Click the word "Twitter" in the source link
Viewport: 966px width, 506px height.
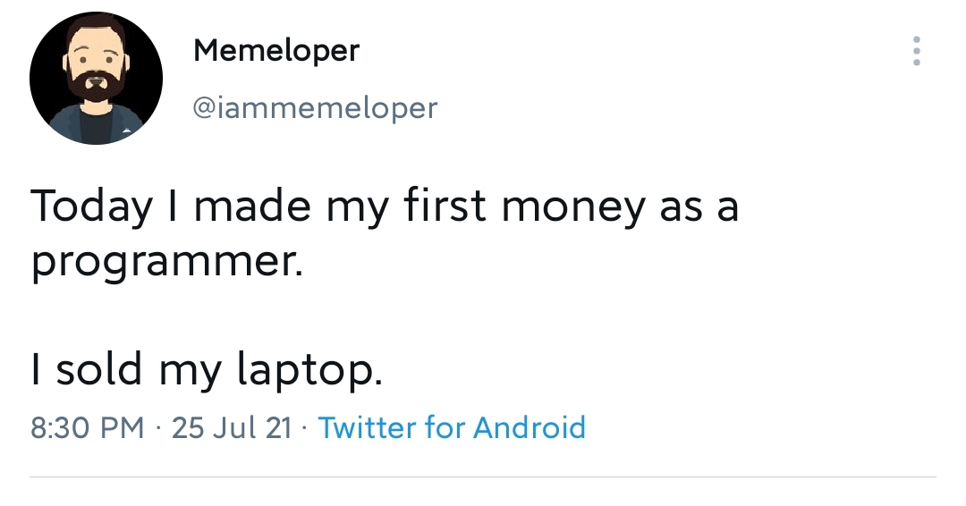pyautogui.click(x=367, y=427)
